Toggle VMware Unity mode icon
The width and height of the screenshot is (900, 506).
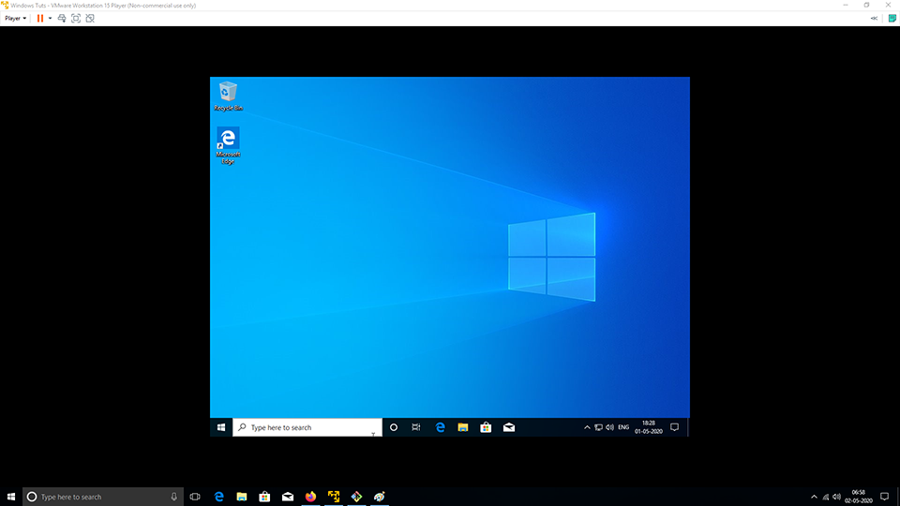(x=90, y=19)
